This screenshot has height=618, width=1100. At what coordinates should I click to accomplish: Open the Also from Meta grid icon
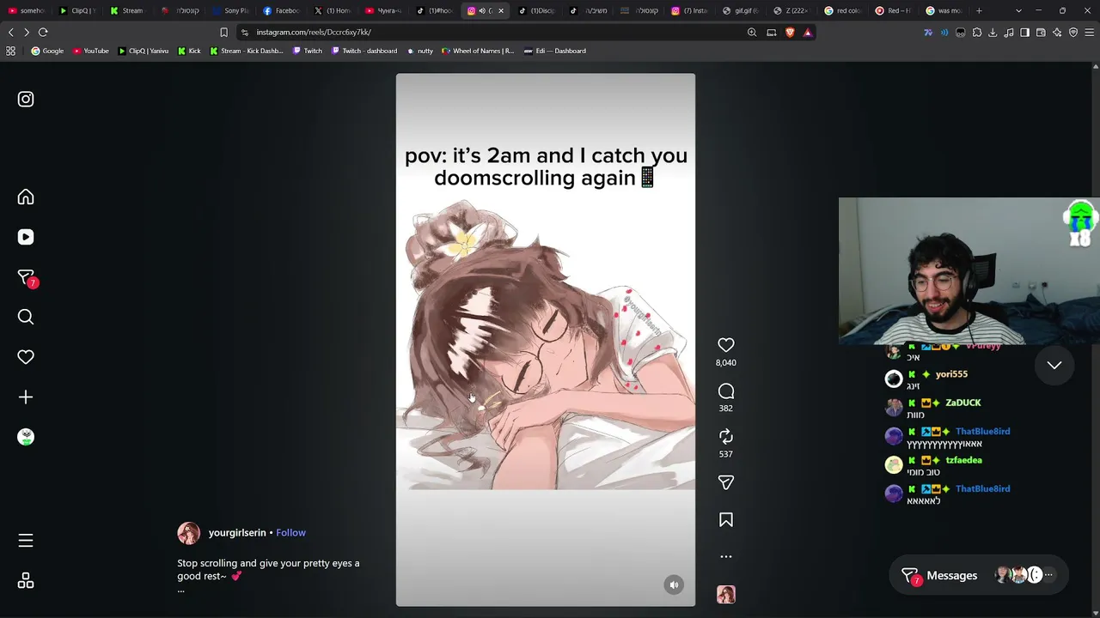tap(26, 581)
